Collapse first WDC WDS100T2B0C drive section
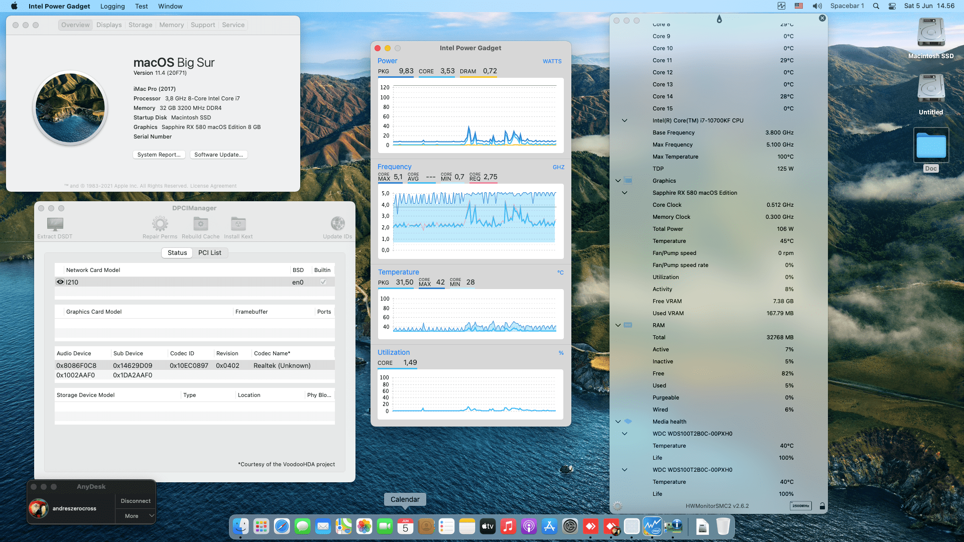The image size is (964, 542). pos(625,434)
